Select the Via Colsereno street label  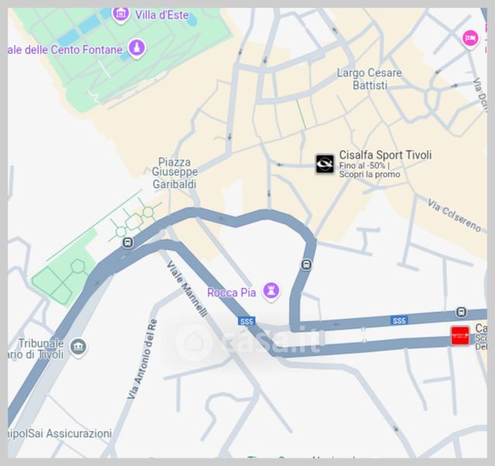tap(455, 215)
